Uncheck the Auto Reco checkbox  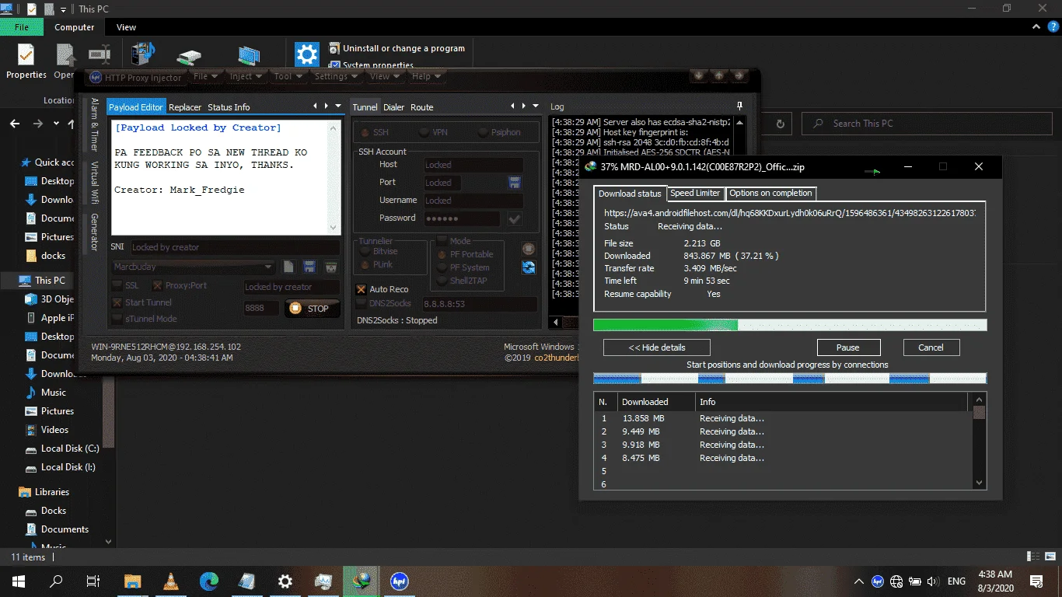click(362, 289)
